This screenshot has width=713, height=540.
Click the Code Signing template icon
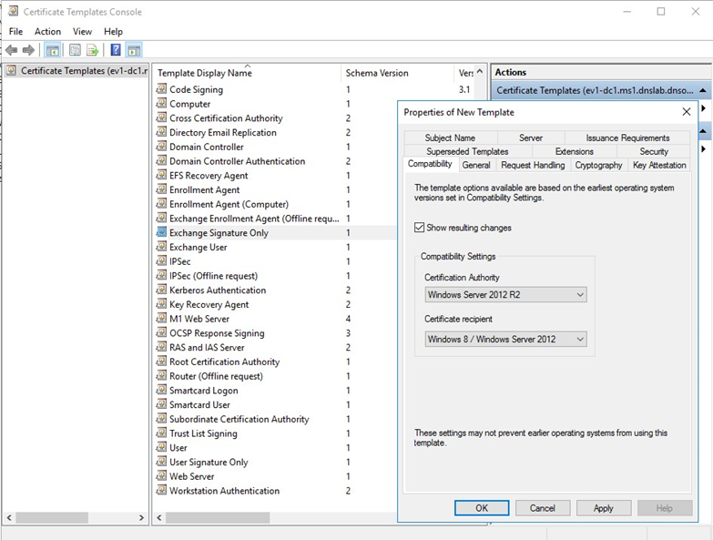pyautogui.click(x=161, y=88)
